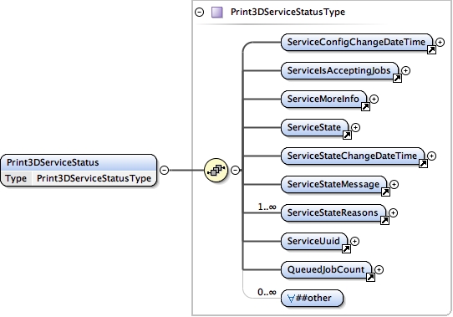Expand the QueuedJobCount element

(379, 270)
